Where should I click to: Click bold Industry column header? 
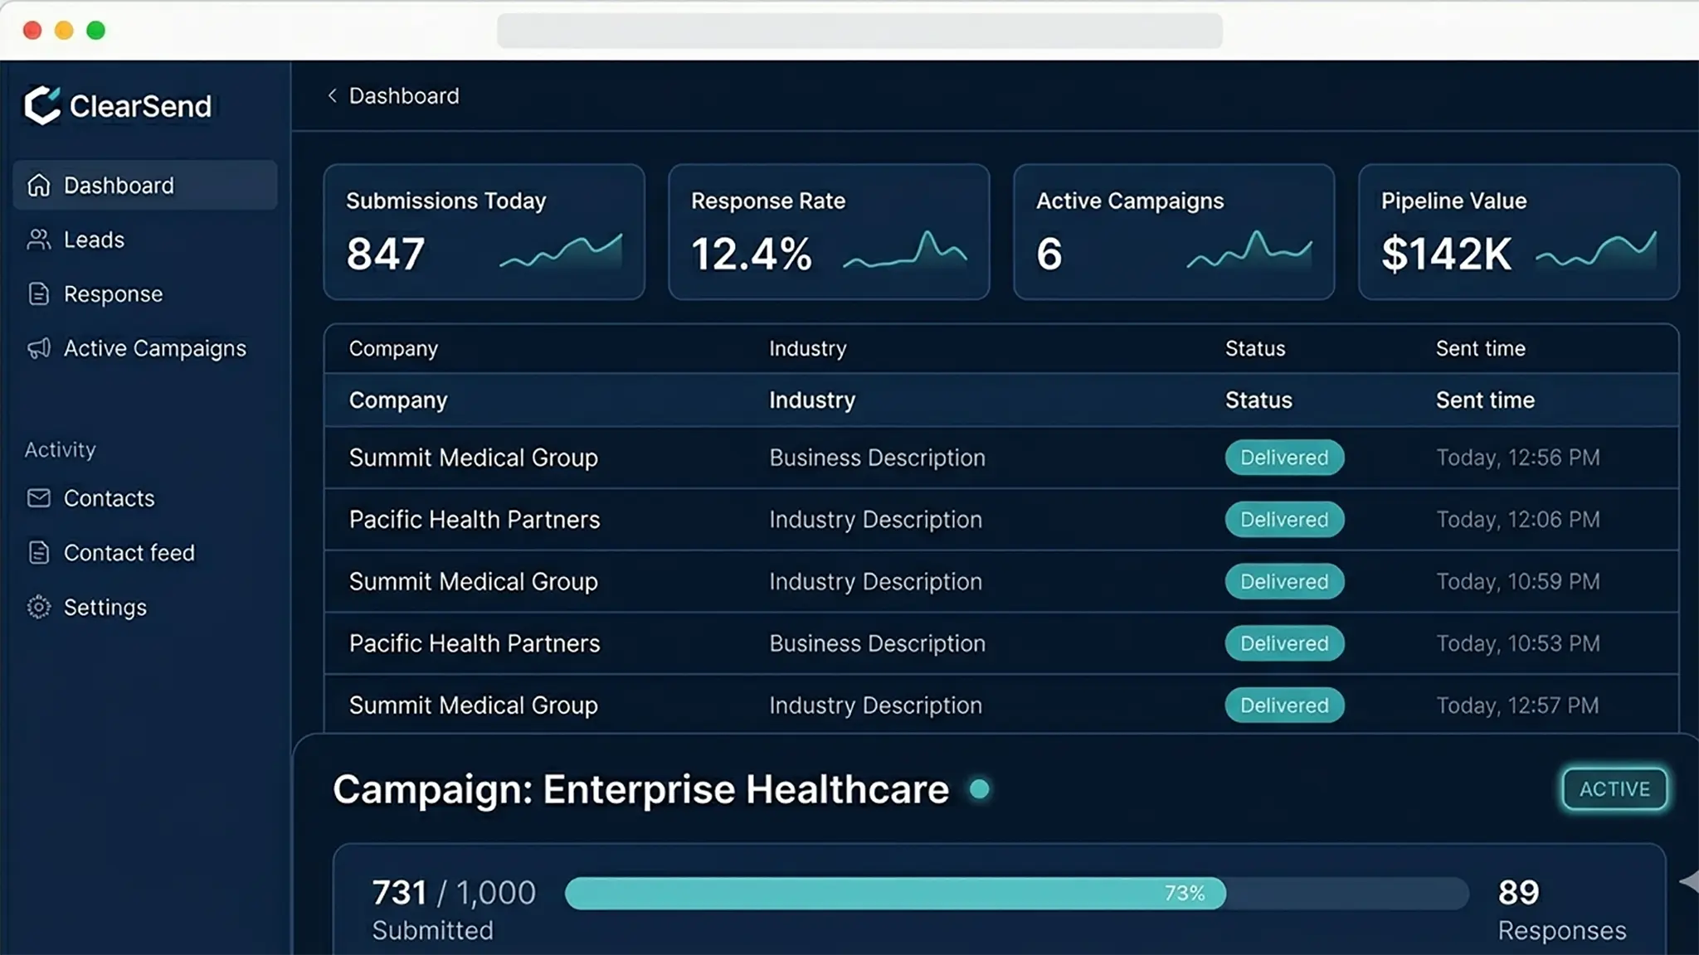(x=812, y=400)
